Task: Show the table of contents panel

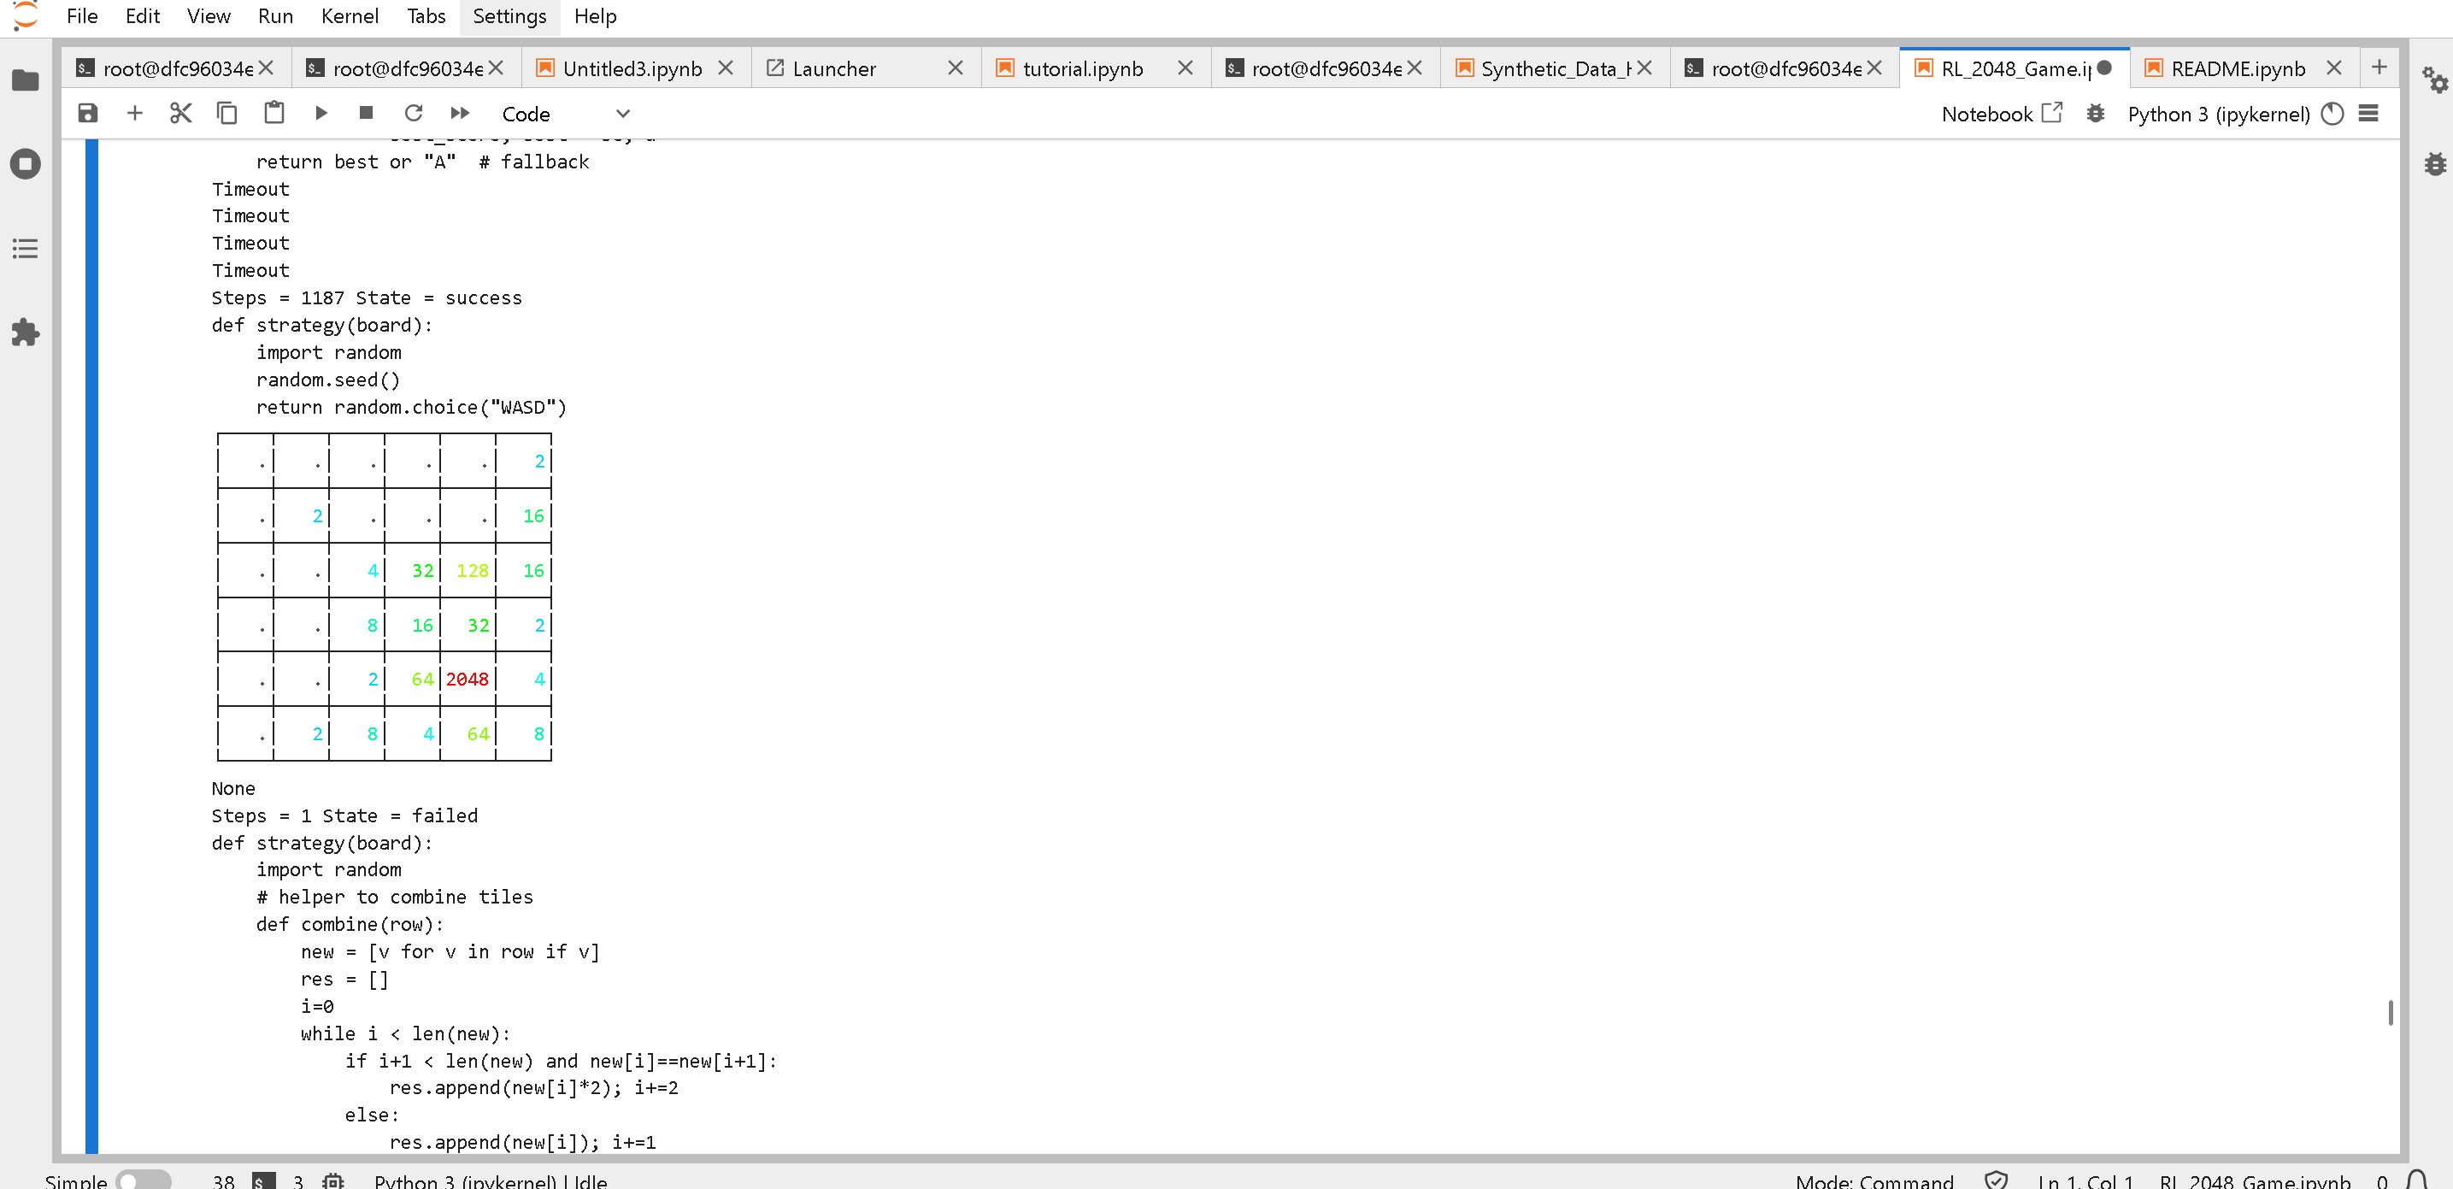Action: tap(26, 250)
